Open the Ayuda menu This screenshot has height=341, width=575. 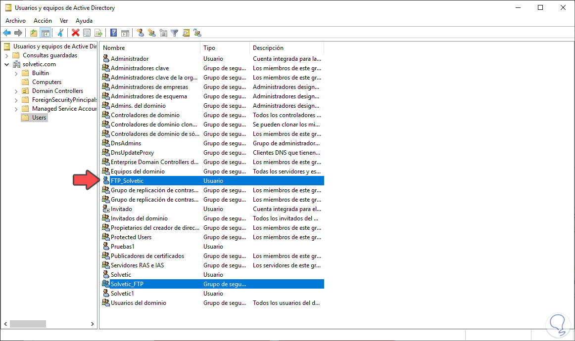coord(84,21)
